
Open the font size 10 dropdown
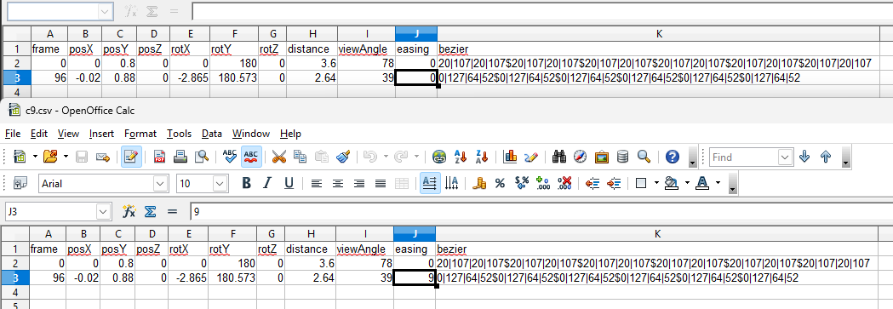220,183
